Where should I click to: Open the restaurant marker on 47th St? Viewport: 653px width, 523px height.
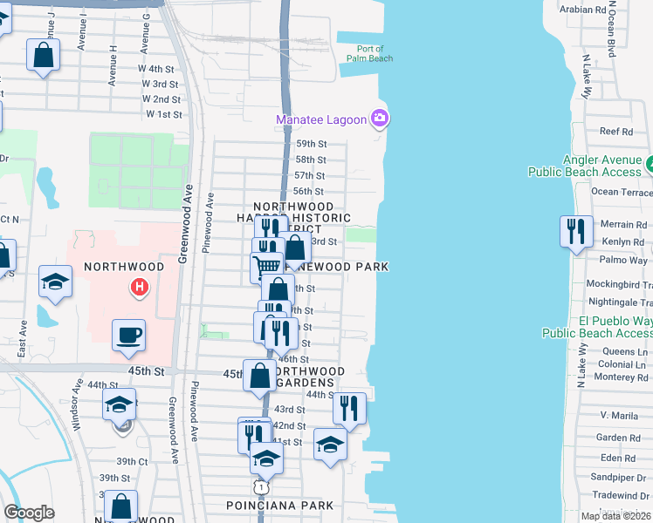[x=281, y=336]
